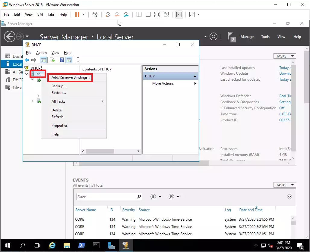
Task: Sort events by Severity column
Action: coord(128,210)
